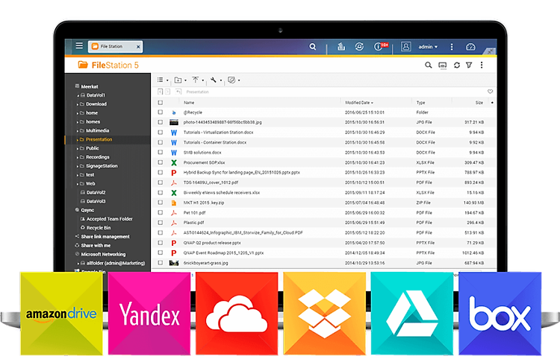This screenshot has width=560, height=362.
Task: Click the admin user avatar icon
Action: pos(405,47)
